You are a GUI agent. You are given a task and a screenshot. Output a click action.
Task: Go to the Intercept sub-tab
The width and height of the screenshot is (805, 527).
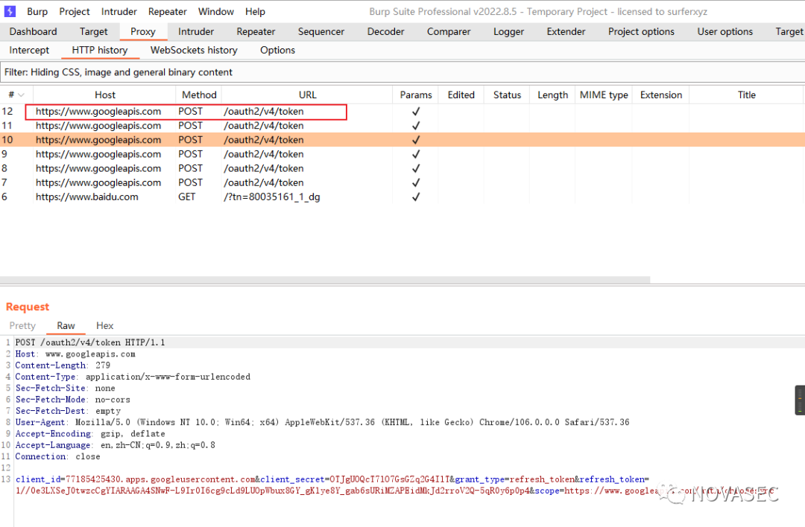tap(29, 50)
